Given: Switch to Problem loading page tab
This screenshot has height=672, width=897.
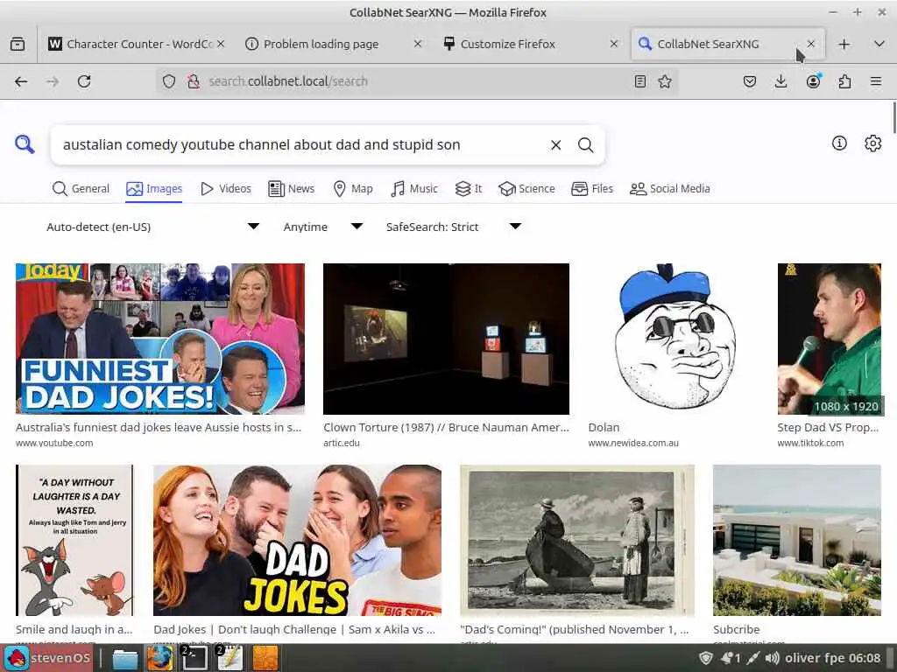Looking at the screenshot, I should [x=334, y=44].
